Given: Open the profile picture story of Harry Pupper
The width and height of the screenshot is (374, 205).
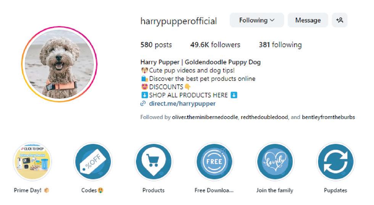Looking at the screenshot, I should (x=60, y=64).
